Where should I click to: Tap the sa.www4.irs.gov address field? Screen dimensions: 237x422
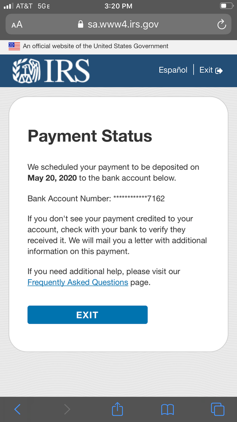(118, 24)
